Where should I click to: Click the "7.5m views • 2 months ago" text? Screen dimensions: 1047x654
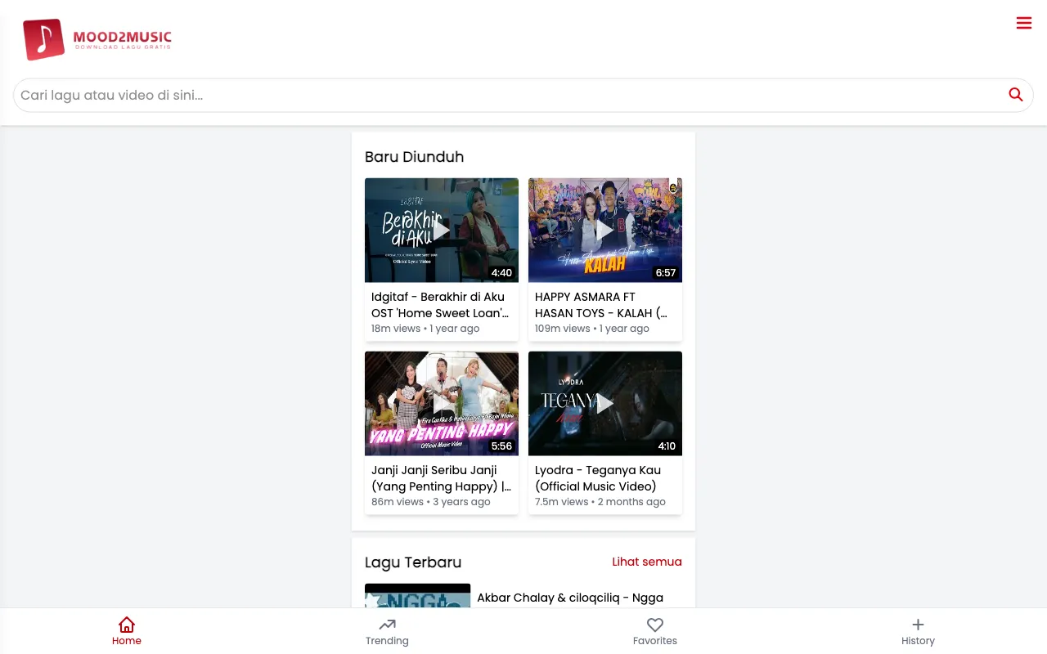[x=600, y=502]
